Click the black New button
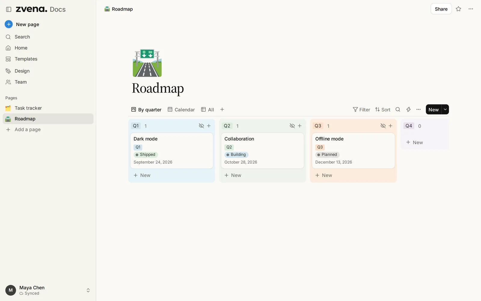Image resolution: width=481 pixels, height=301 pixels. tap(434, 110)
